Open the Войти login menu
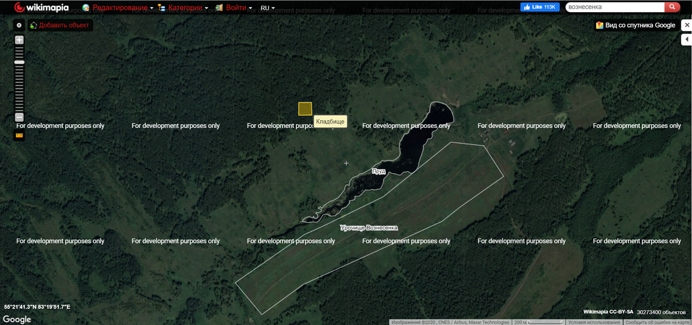Screen dimensions: 692x325 [x=239, y=8]
